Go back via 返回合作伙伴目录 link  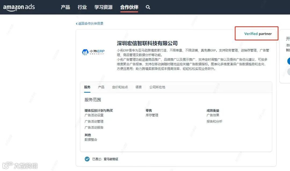(89, 23)
